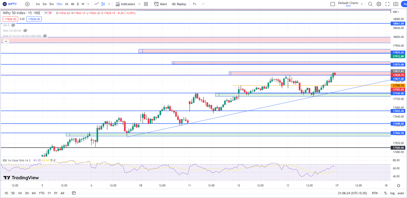Choose chart layout setup square icon
Image resolution: width=407 pixels, height=198 pixels.
(x=333, y=4)
